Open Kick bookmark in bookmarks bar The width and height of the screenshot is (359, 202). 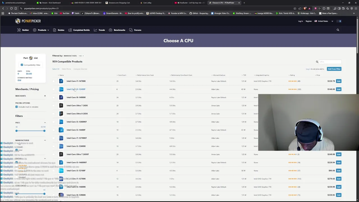54,13
